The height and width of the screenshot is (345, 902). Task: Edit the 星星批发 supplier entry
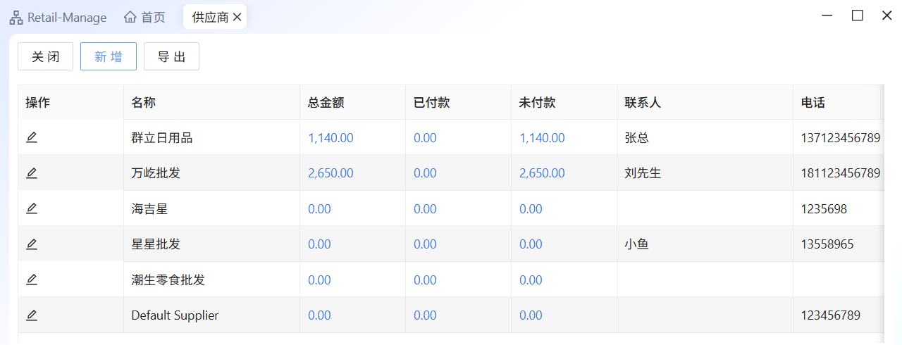point(32,244)
